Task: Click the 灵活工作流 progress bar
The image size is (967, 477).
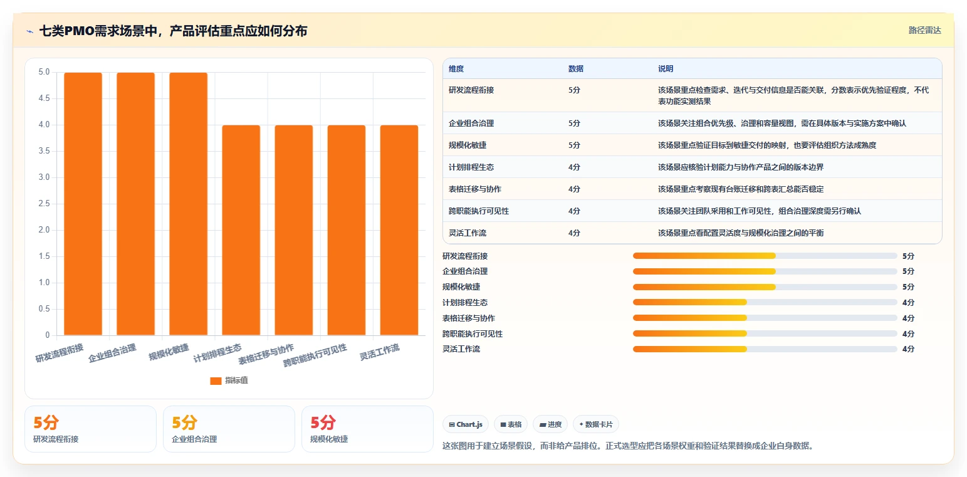Action: pyautogui.click(x=765, y=349)
